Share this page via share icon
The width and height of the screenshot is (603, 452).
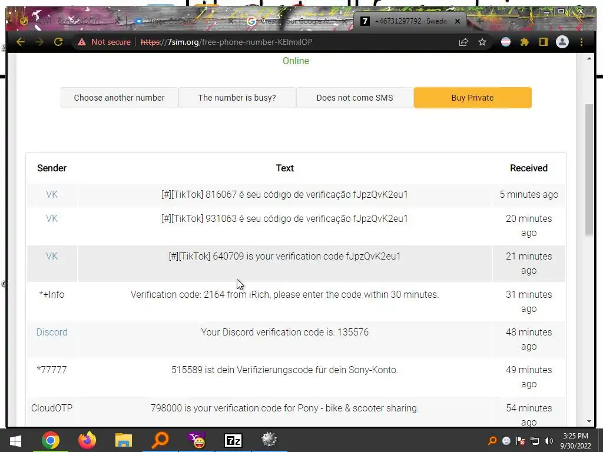pos(463,42)
